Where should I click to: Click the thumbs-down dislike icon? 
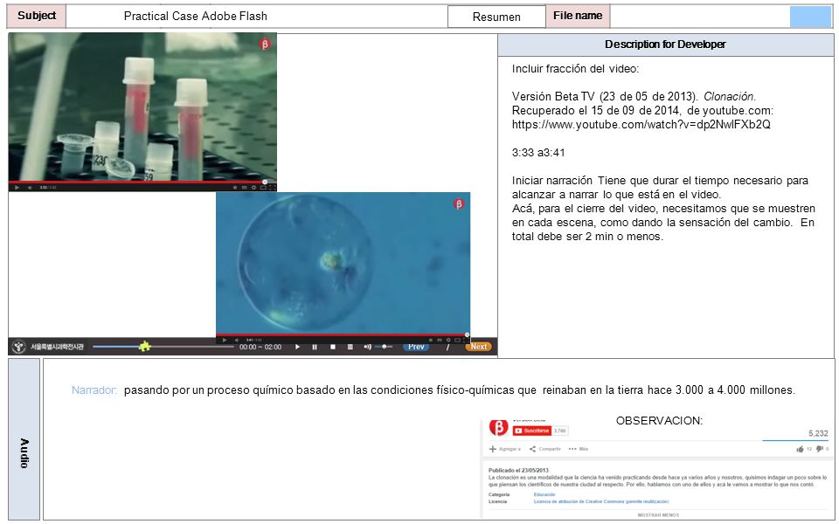click(819, 449)
